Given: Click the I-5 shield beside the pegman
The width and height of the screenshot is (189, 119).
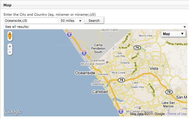Looking at the screenshot, I should click(69, 35).
